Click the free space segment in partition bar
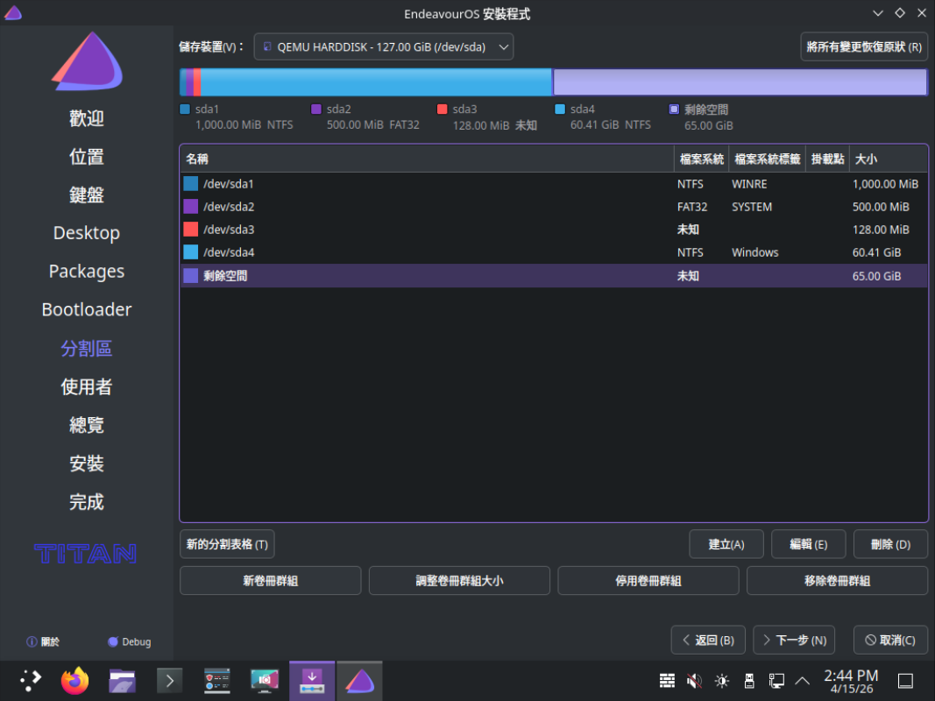The image size is (935, 701). (740, 82)
